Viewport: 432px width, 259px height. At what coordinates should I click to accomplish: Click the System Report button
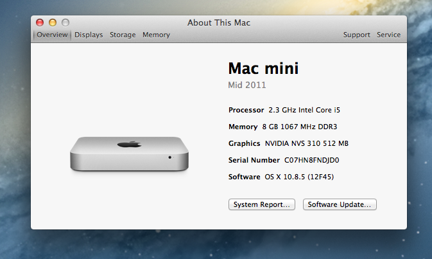(262, 204)
